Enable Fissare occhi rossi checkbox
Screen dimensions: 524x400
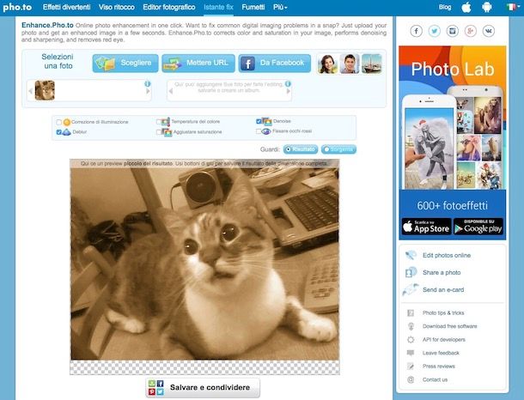coord(259,131)
